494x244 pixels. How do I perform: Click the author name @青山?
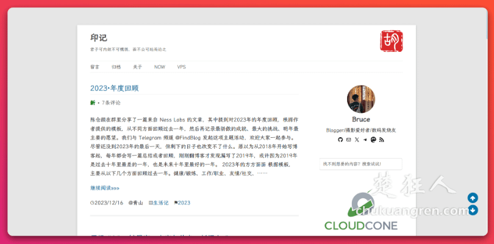(x=136, y=203)
